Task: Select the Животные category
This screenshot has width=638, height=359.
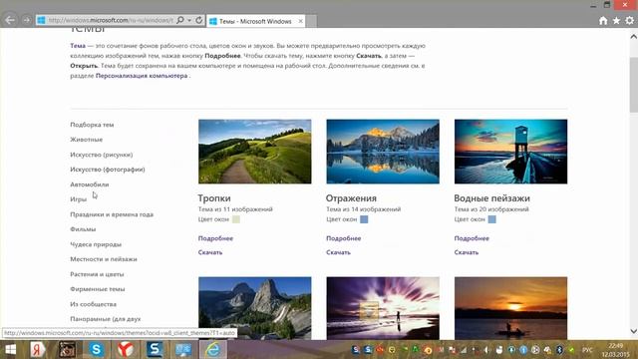Action: coord(87,140)
